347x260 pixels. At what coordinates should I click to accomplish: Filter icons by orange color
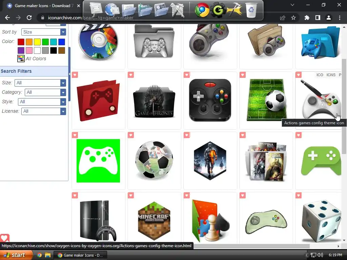(29, 42)
